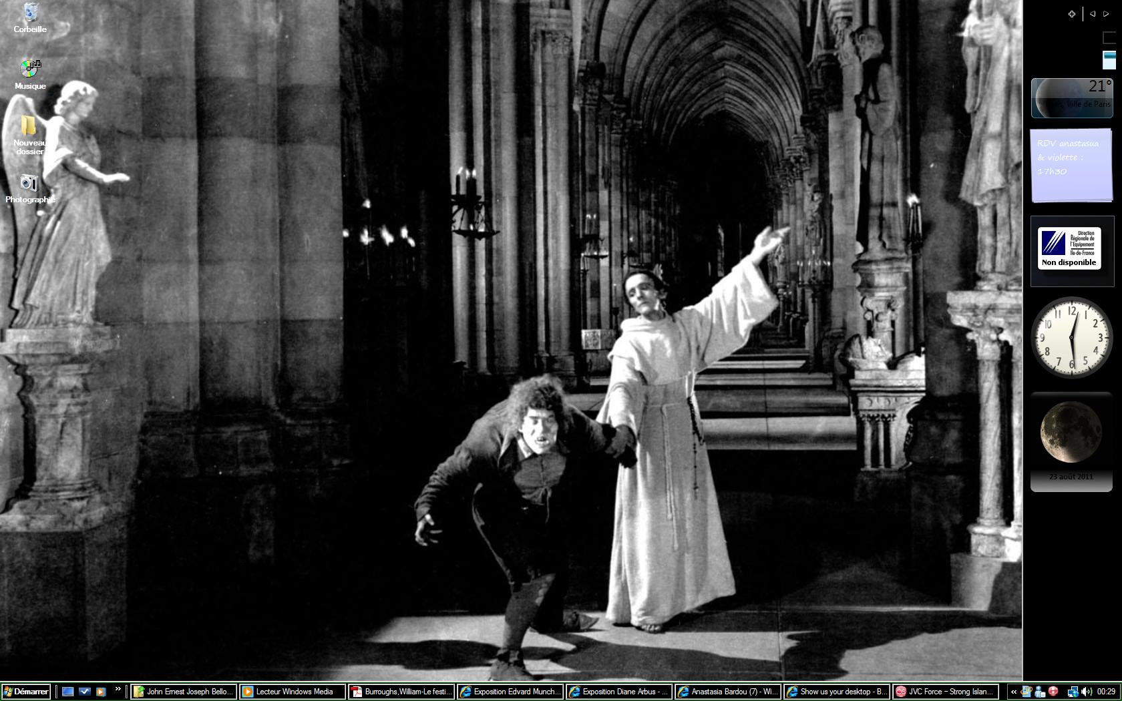Switch to Exposition Edvard Munch browser window
Viewport: 1122px width, 701px height.
511,692
